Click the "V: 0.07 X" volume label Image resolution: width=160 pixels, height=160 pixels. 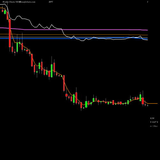154,122
